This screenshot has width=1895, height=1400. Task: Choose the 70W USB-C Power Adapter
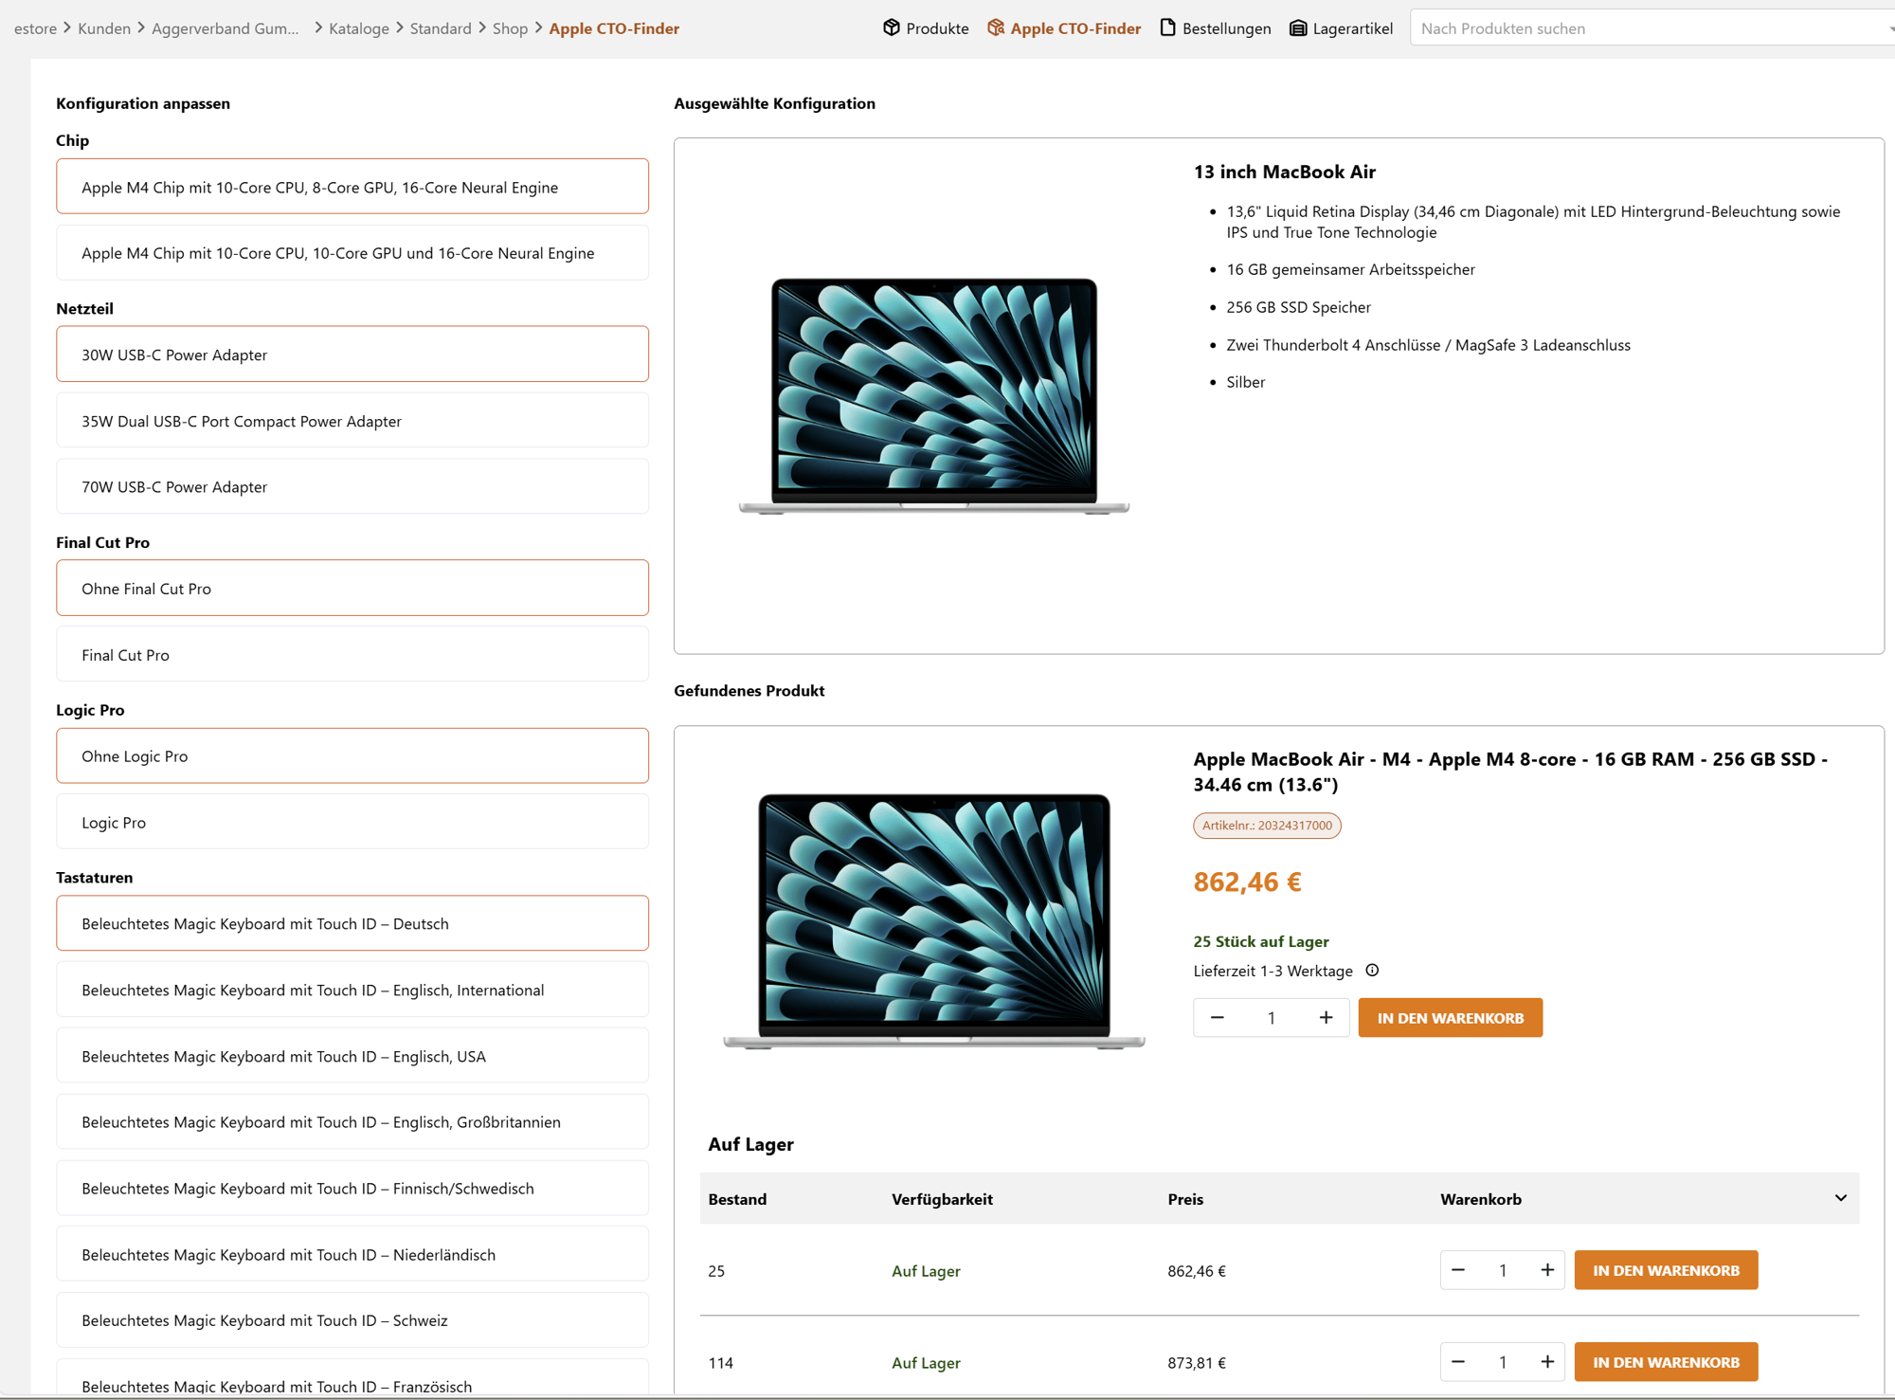(x=352, y=486)
